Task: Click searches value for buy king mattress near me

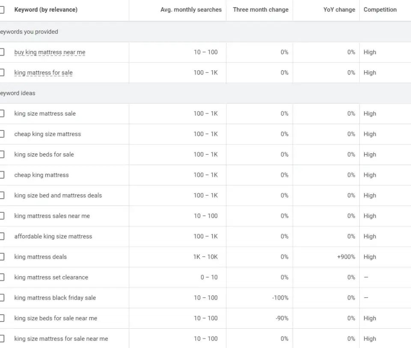Action: 206,52
